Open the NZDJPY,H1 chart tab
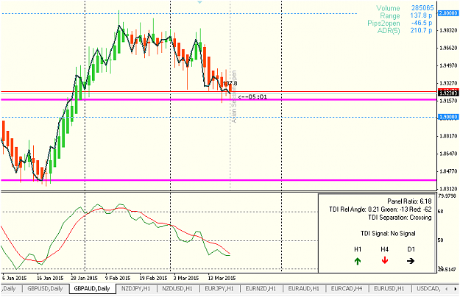This screenshot has height=297, width=460. coord(136,289)
